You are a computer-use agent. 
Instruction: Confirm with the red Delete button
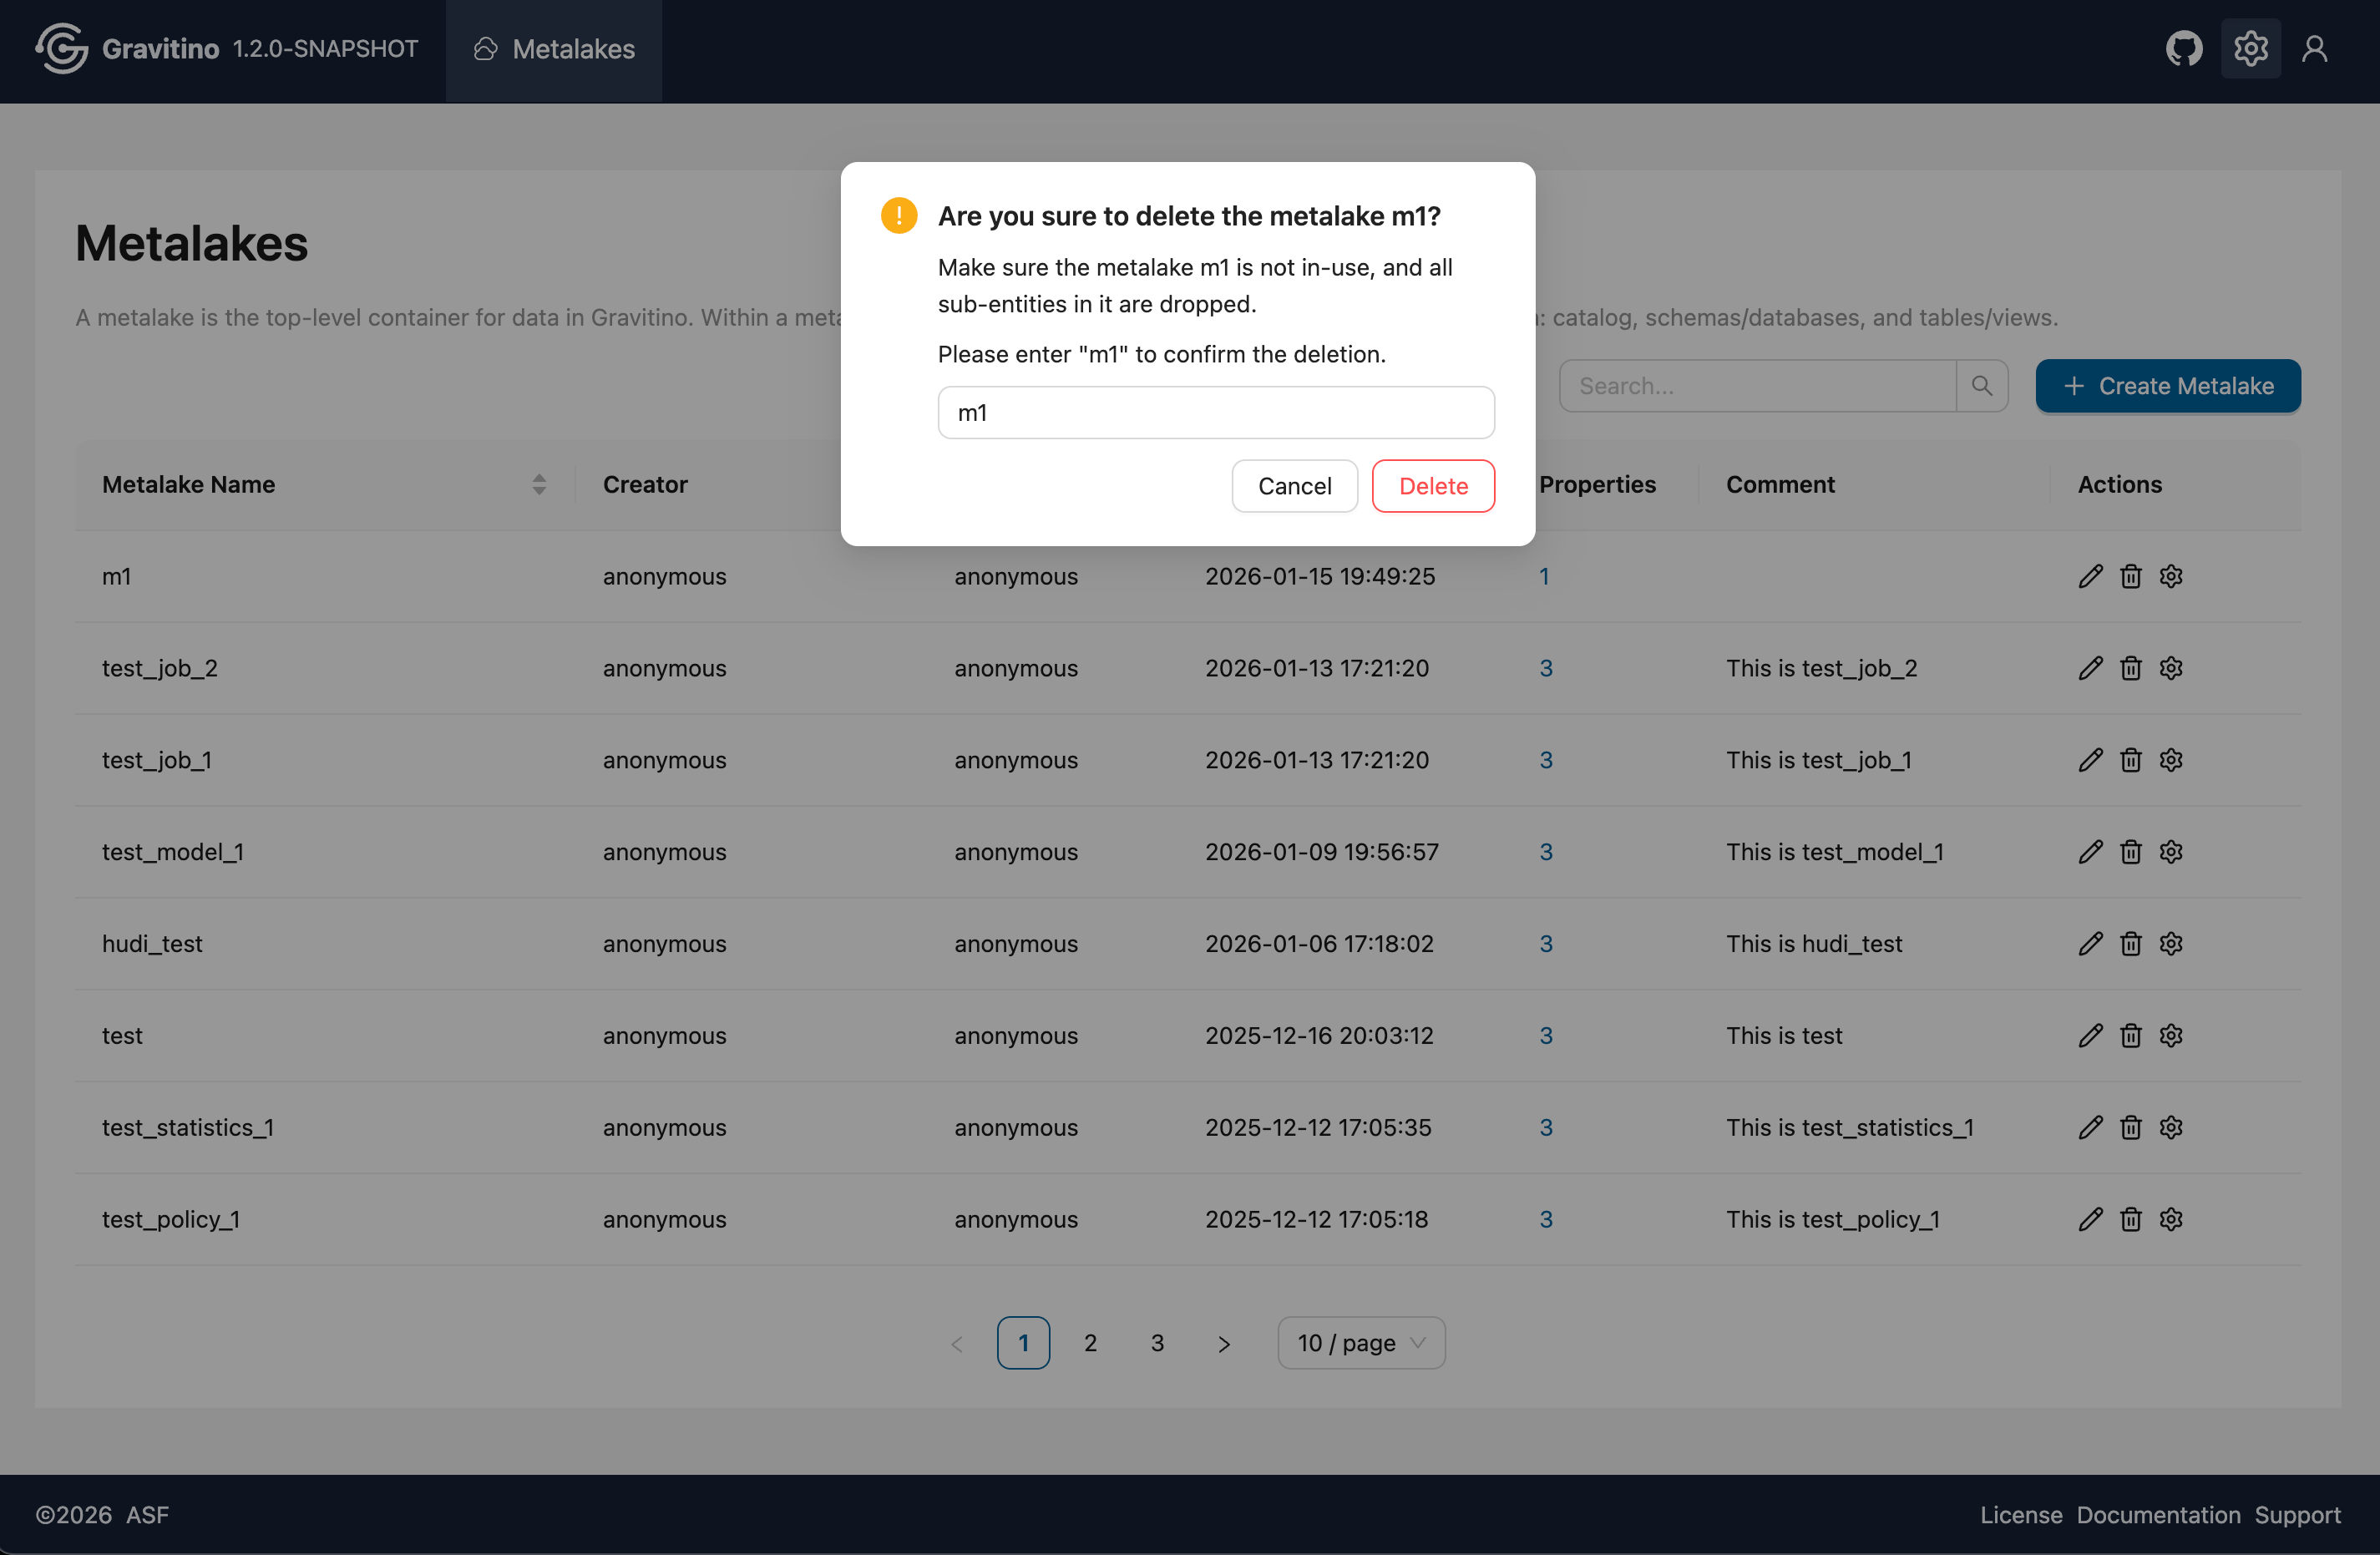coord(1432,486)
